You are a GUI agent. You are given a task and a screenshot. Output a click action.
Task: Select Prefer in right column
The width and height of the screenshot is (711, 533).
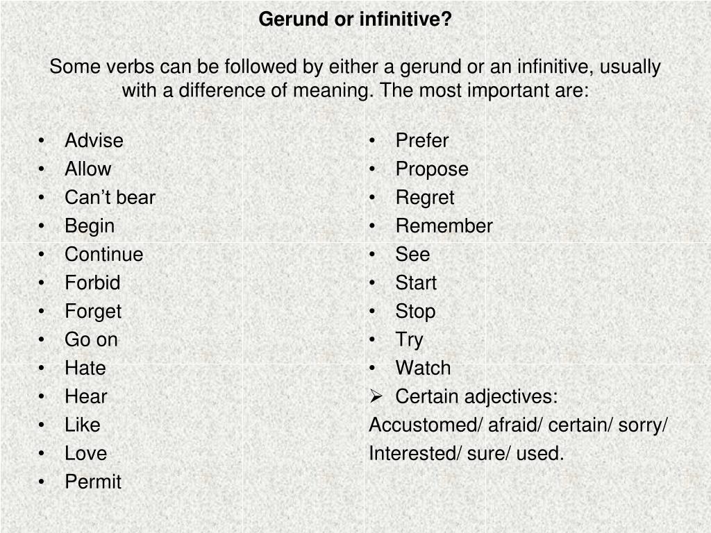pos(421,140)
